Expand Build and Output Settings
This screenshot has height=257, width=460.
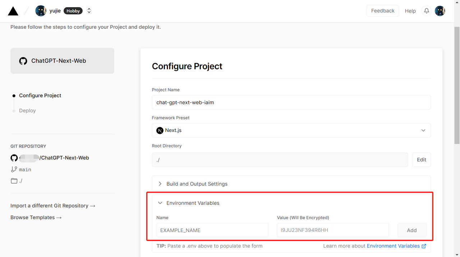tap(197, 184)
